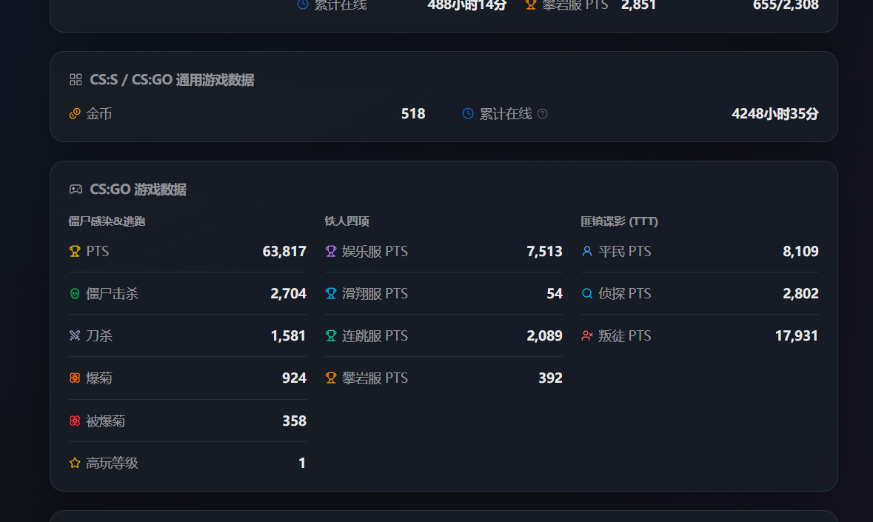This screenshot has width=873, height=522.
Task: Click the 攀岩服 PTS value 392
Action: pos(551,378)
